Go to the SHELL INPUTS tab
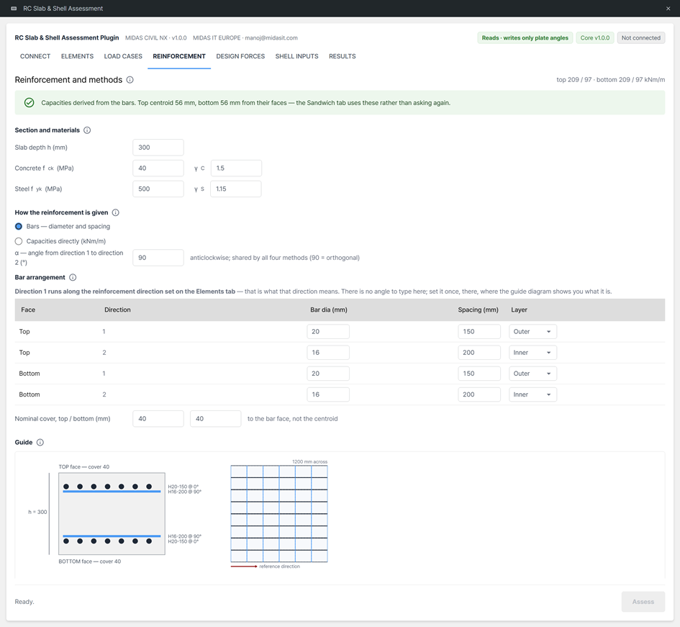680x627 pixels. [296, 56]
